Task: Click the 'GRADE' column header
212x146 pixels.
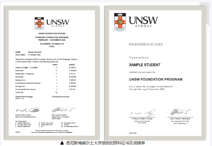Action: tap(72, 65)
